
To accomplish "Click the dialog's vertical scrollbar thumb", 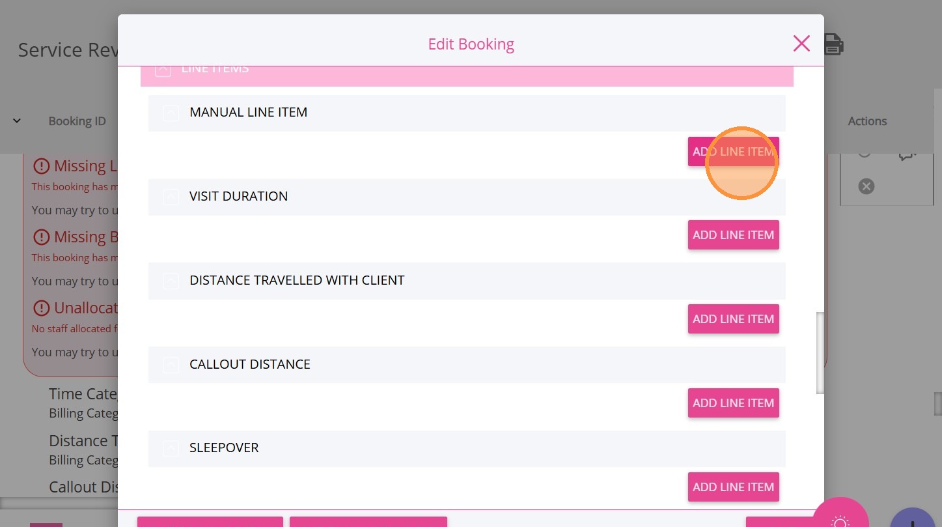I will coord(820,353).
